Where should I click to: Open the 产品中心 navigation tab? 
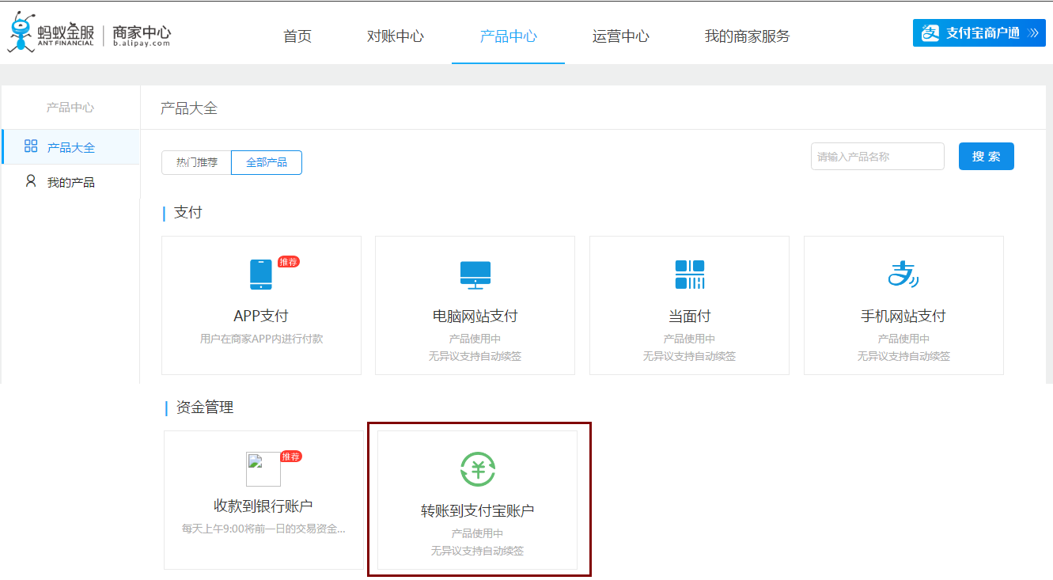[x=509, y=36]
